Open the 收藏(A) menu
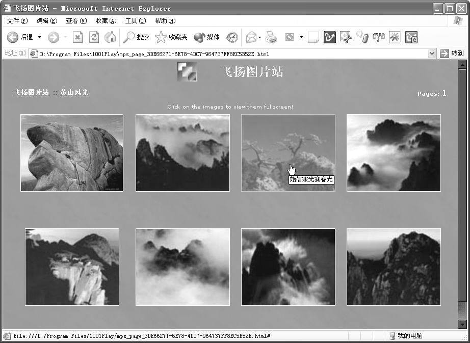Viewport: 470px width, 343px height. (x=106, y=21)
